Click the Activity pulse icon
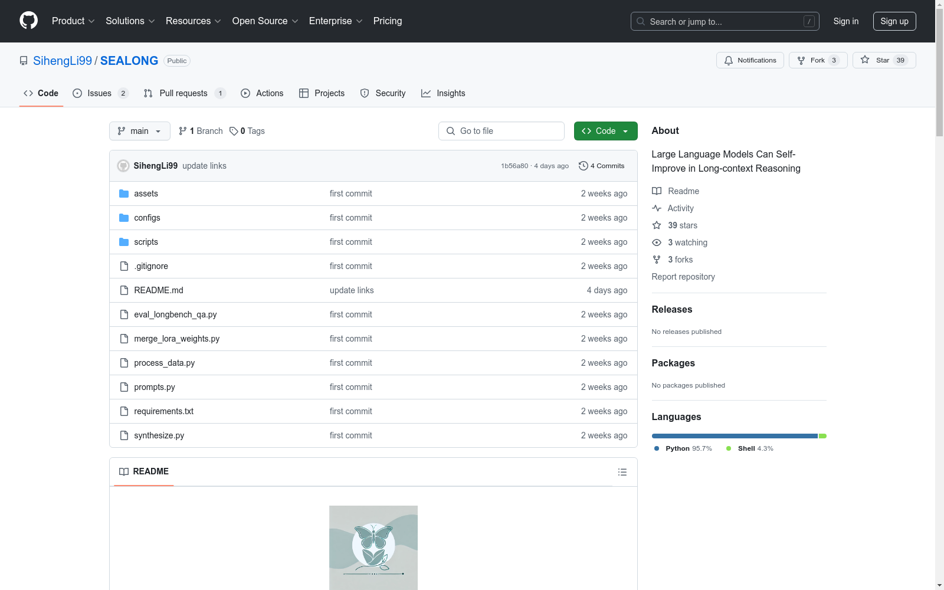 point(657,208)
